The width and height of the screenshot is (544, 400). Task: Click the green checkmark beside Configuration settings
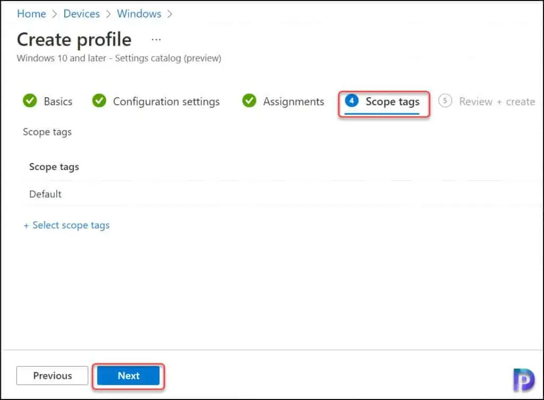pyautogui.click(x=99, y=100)
